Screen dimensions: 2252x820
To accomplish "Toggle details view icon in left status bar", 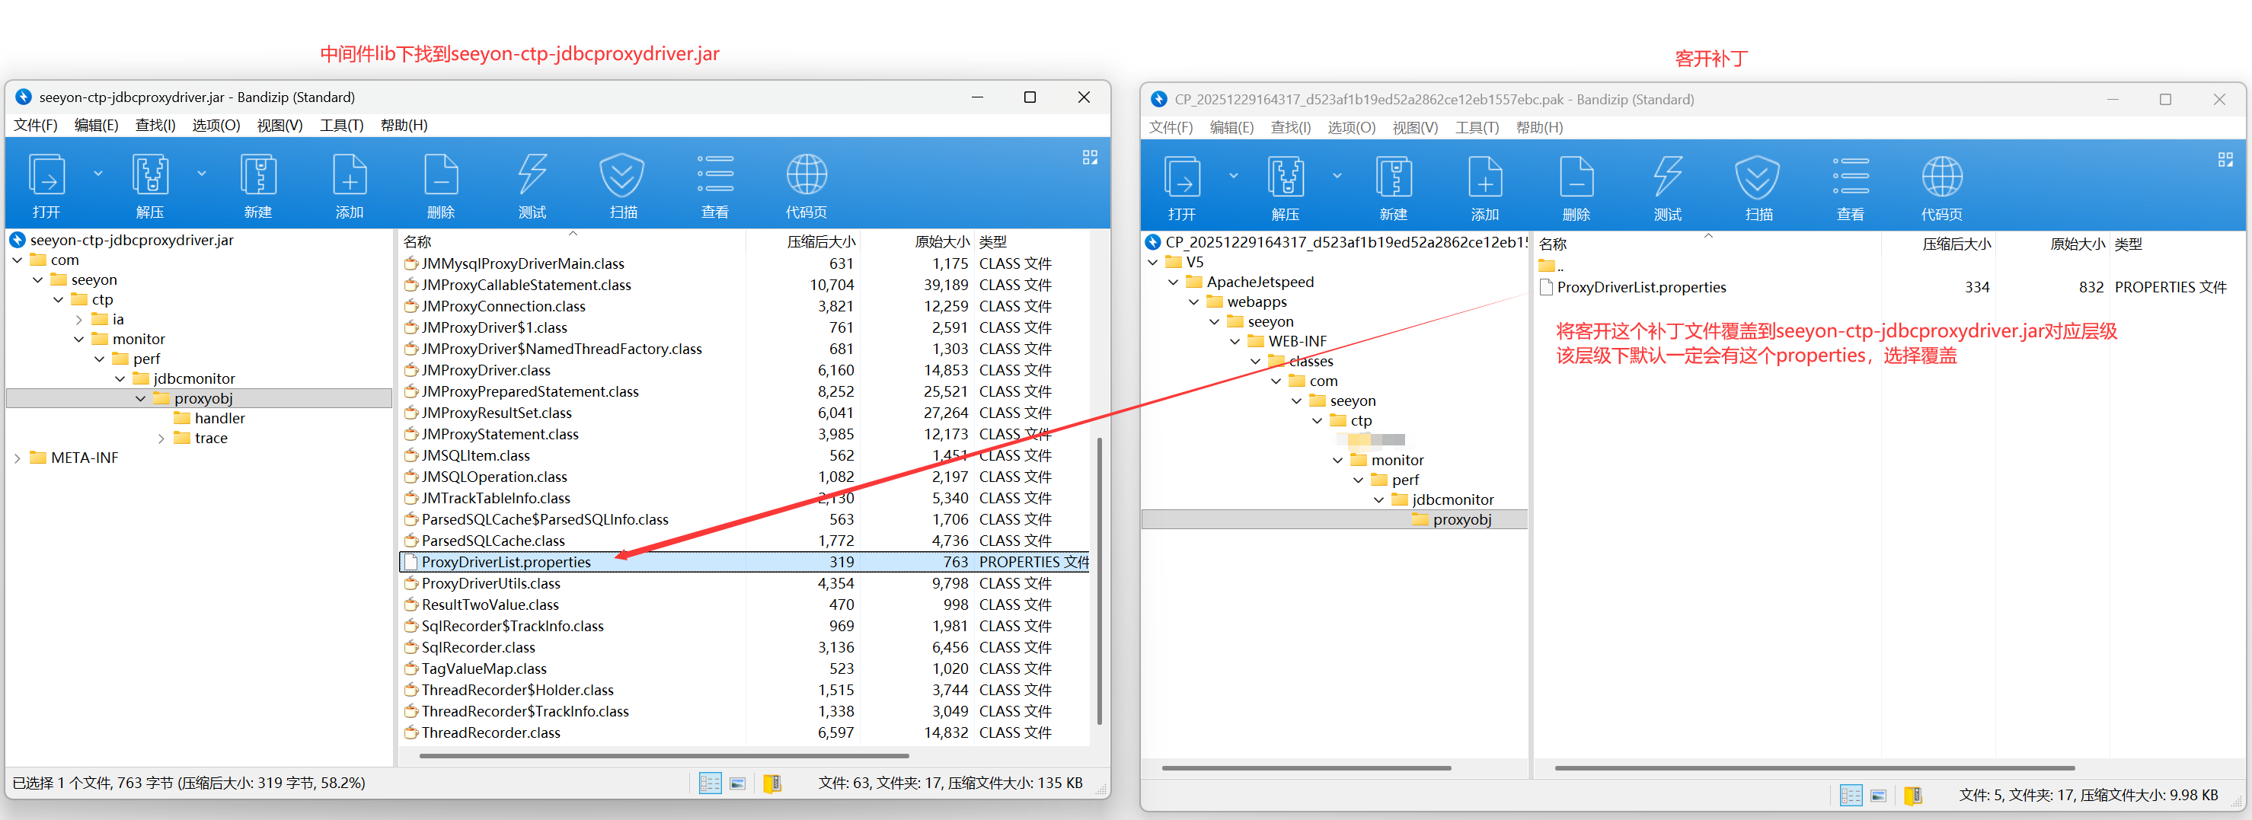I will click(710, 783).
